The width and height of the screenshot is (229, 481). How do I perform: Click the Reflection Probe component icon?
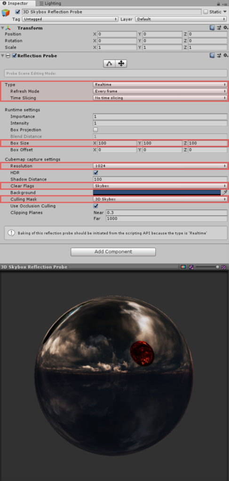(x=8, y=56)
